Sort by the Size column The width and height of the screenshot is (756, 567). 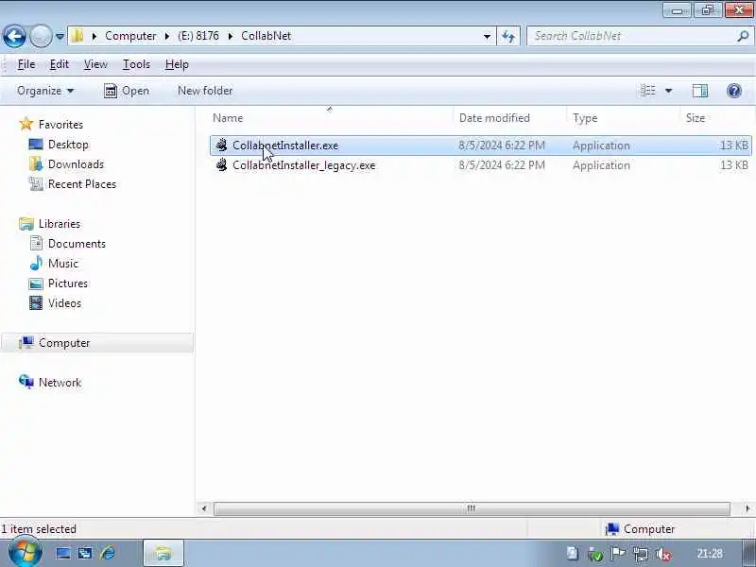click(x=696, y=118)
